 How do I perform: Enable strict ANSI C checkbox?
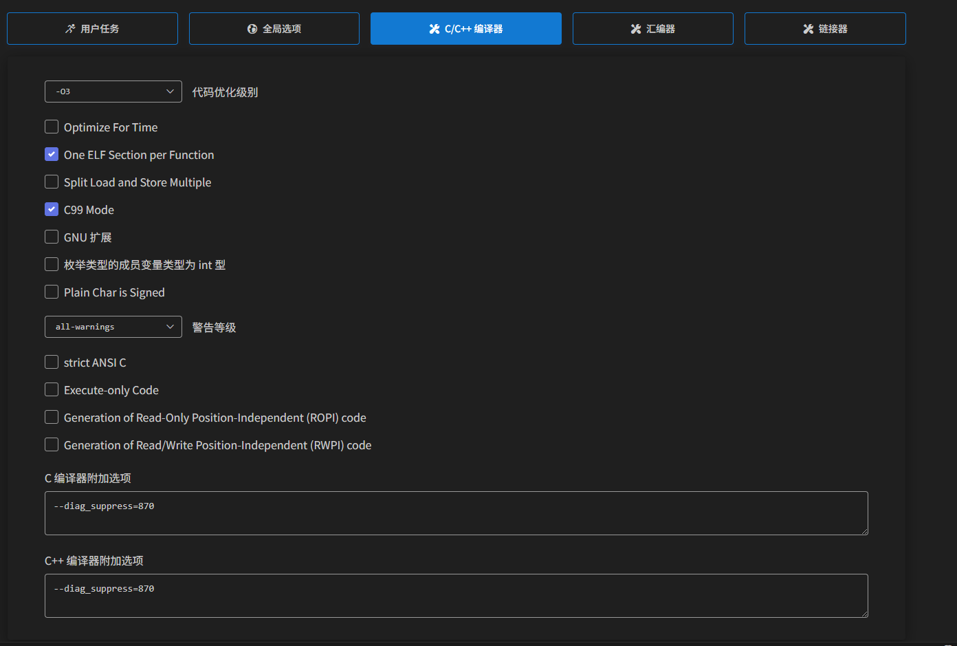pyautogui.click(x=52, y=362)
